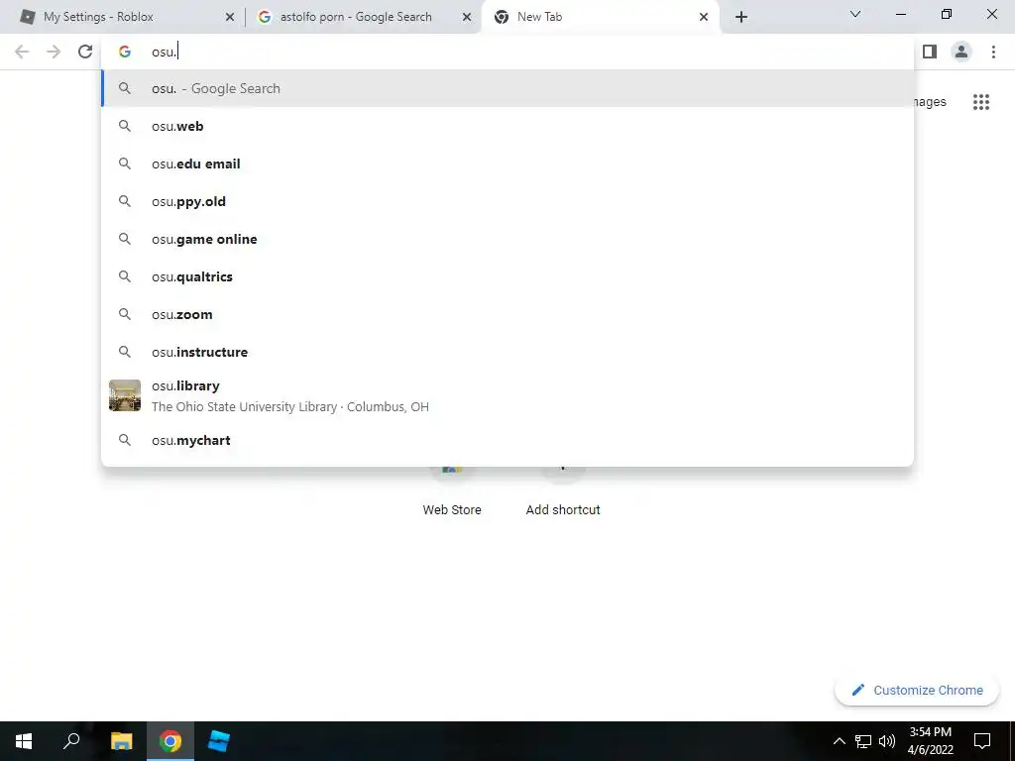Close the Google Search tab
This screenshot has height=761, width=1015.
pos(467,17)
